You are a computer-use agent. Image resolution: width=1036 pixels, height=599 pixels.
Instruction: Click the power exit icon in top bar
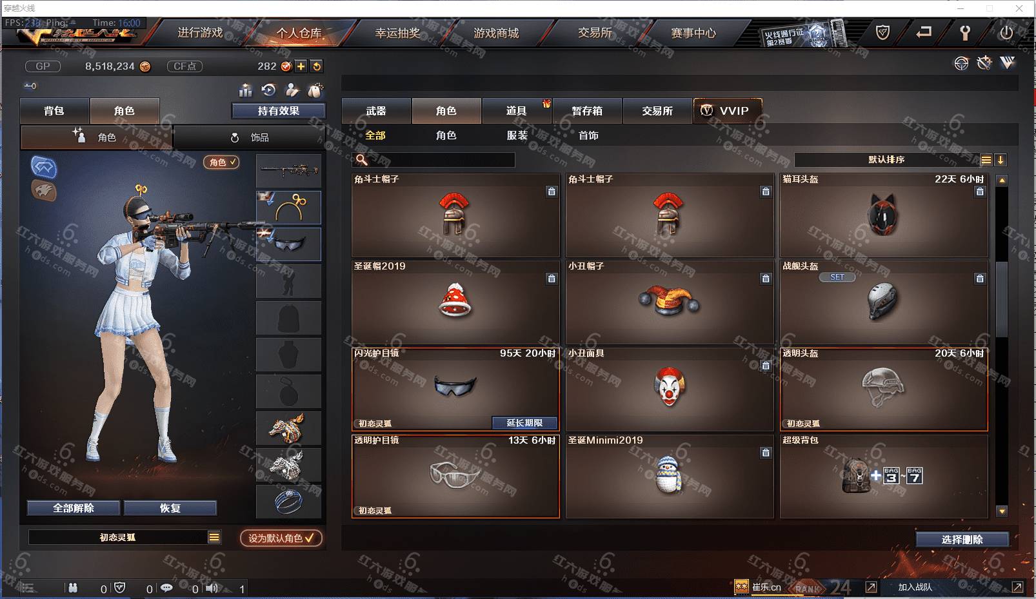(x=1006, y=32)
